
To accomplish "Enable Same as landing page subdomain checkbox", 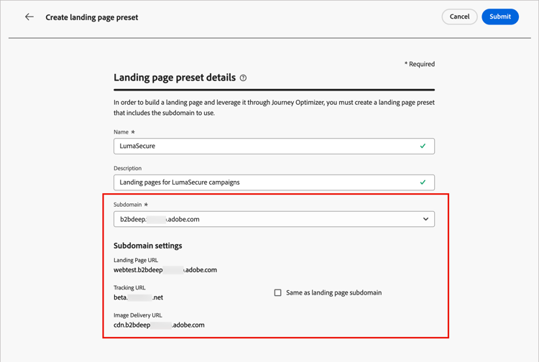I will point(277,292).
